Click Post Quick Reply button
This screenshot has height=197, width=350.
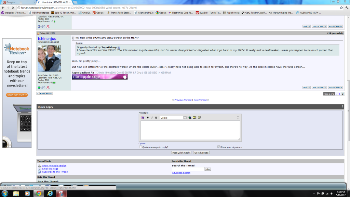click(181, 153)
